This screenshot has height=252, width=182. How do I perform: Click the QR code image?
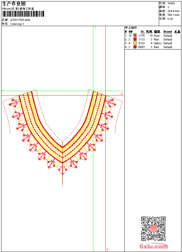[x=153, y=229]
